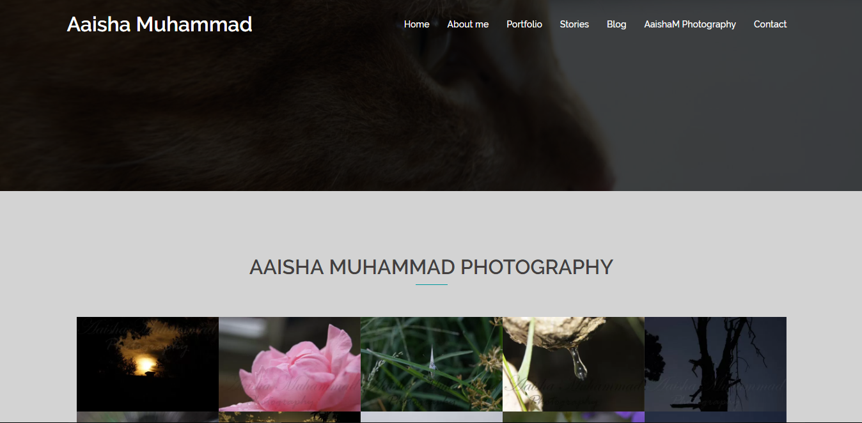The height and width of the screenshot is (423, 862).
Task: Open the Home menu item
Action: point(416,24)
